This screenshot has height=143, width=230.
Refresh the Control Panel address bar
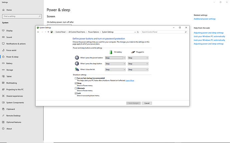[138, 32]
